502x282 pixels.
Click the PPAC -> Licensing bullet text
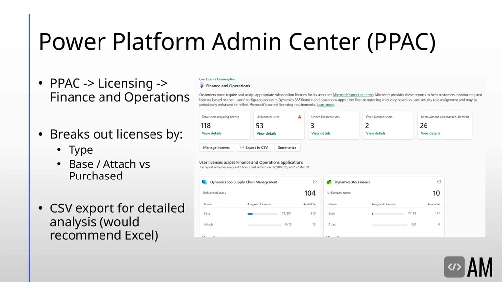(120, 90)
